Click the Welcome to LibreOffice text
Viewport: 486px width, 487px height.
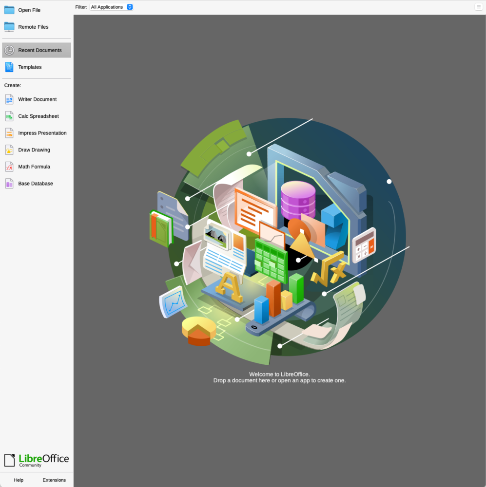[279, 374]
